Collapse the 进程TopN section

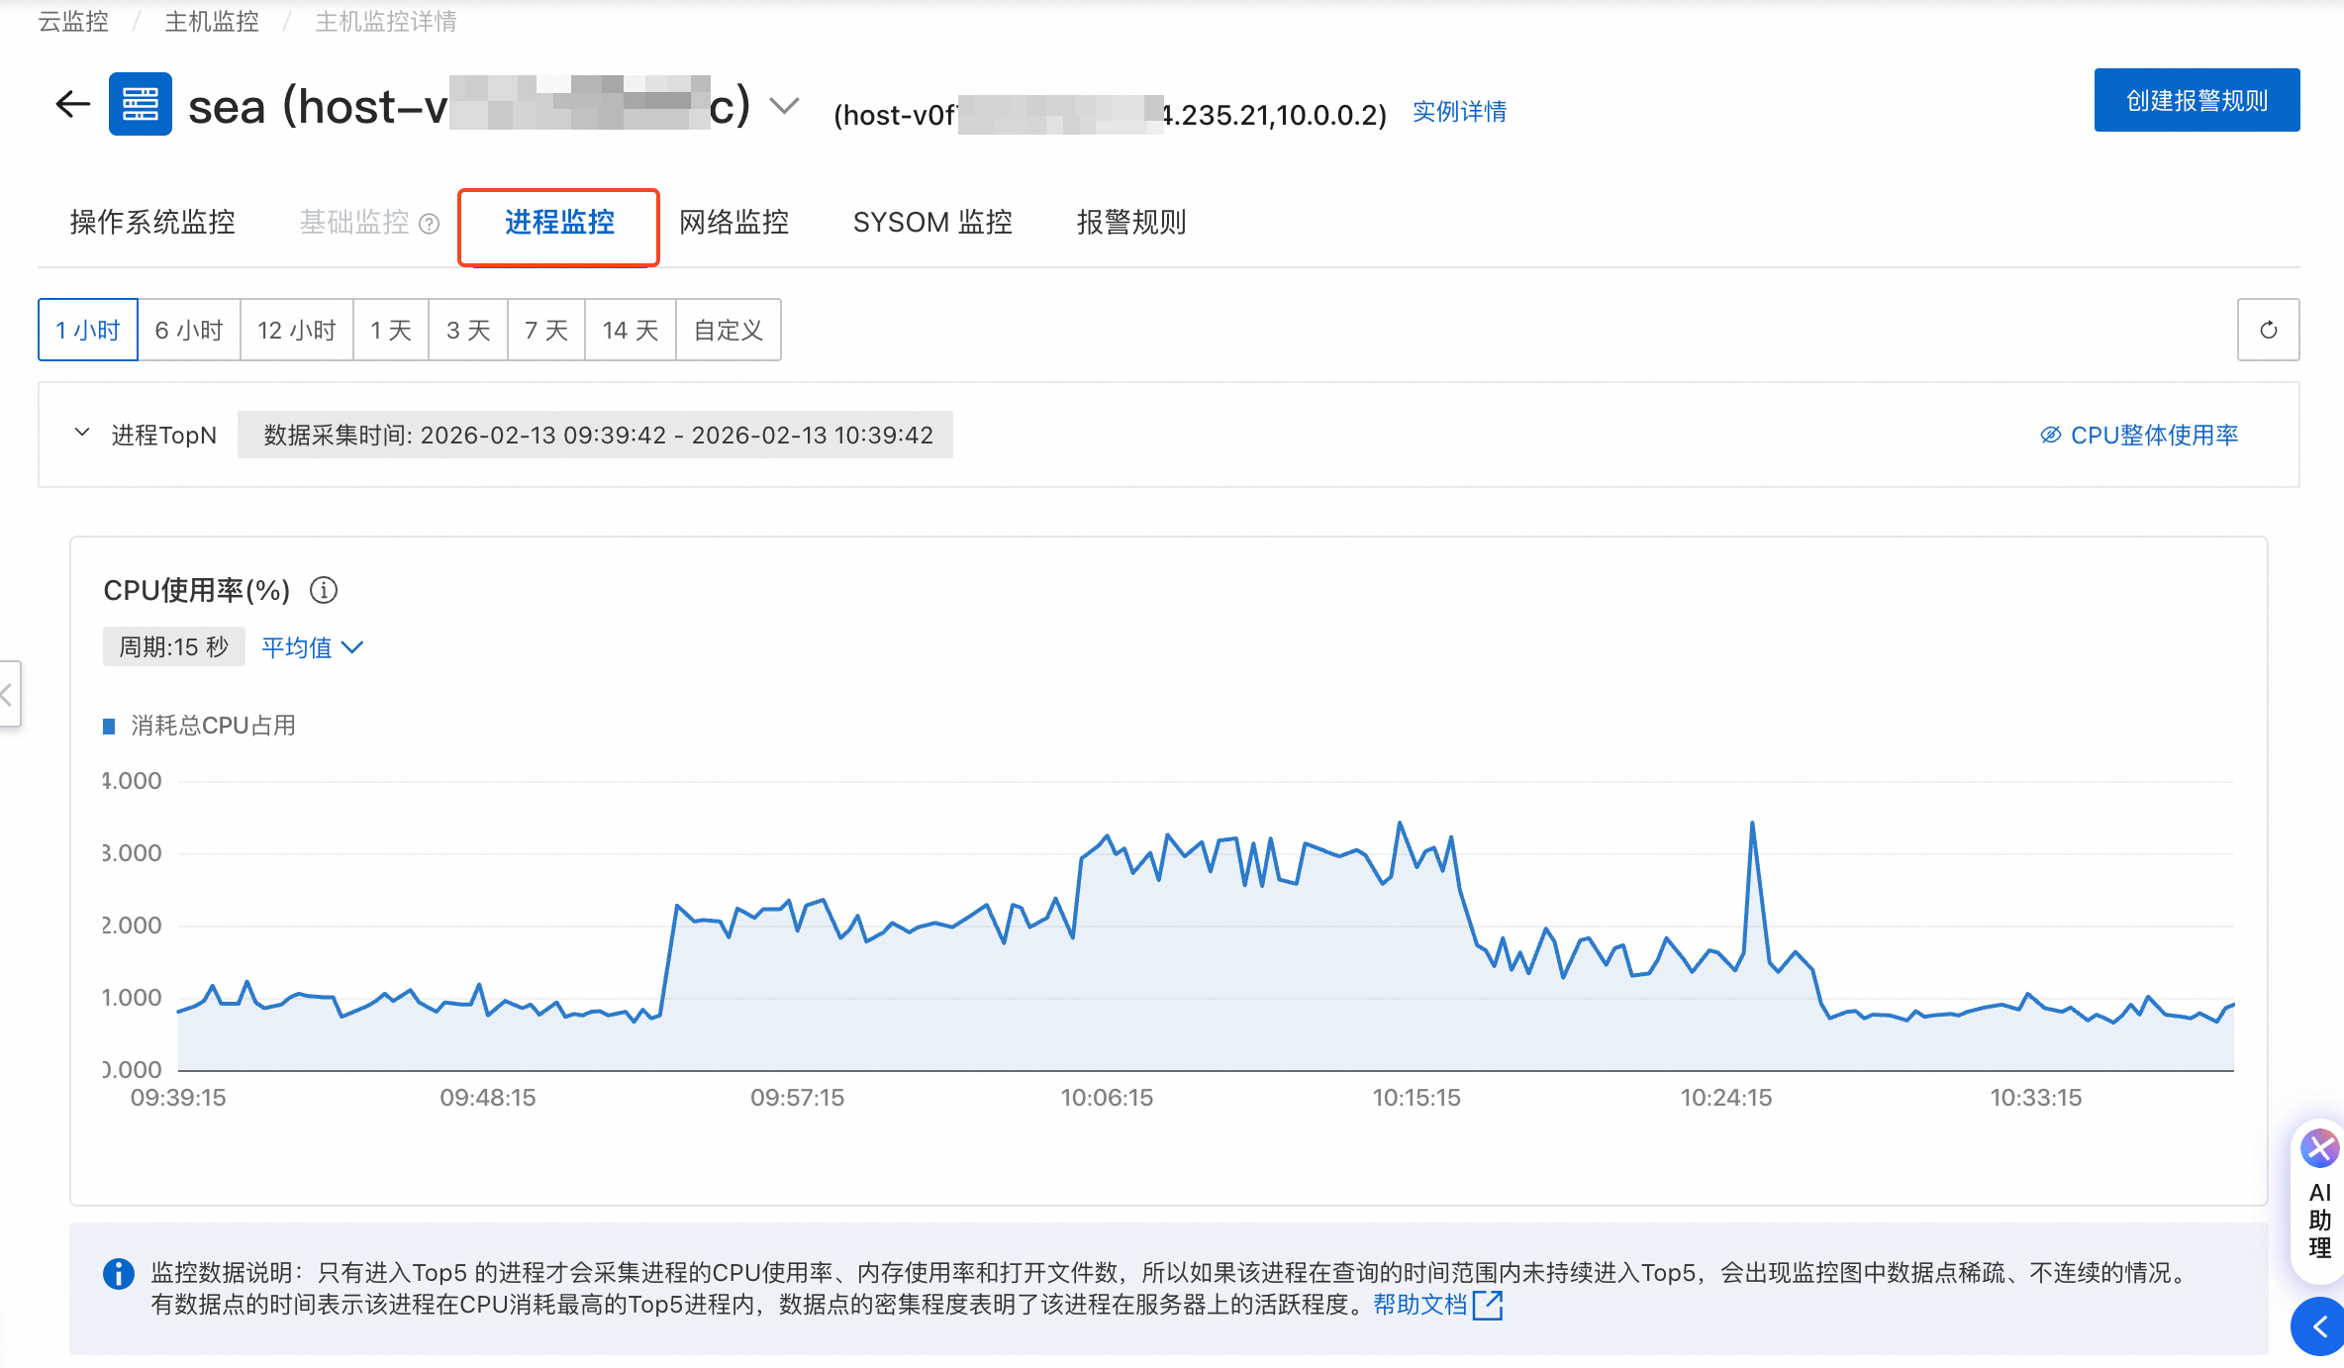82,434
